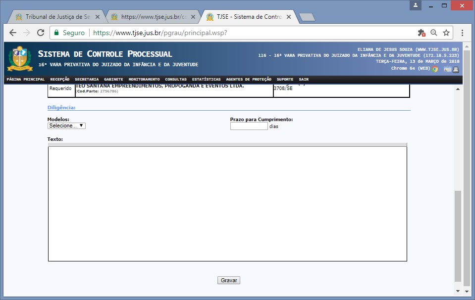The image size is (475, 300).
Task: Bookmark this page with the star icon
Action: [446, 33]
